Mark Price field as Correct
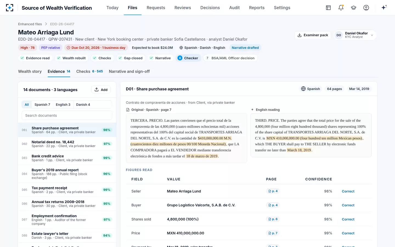 tap(348, 233)
